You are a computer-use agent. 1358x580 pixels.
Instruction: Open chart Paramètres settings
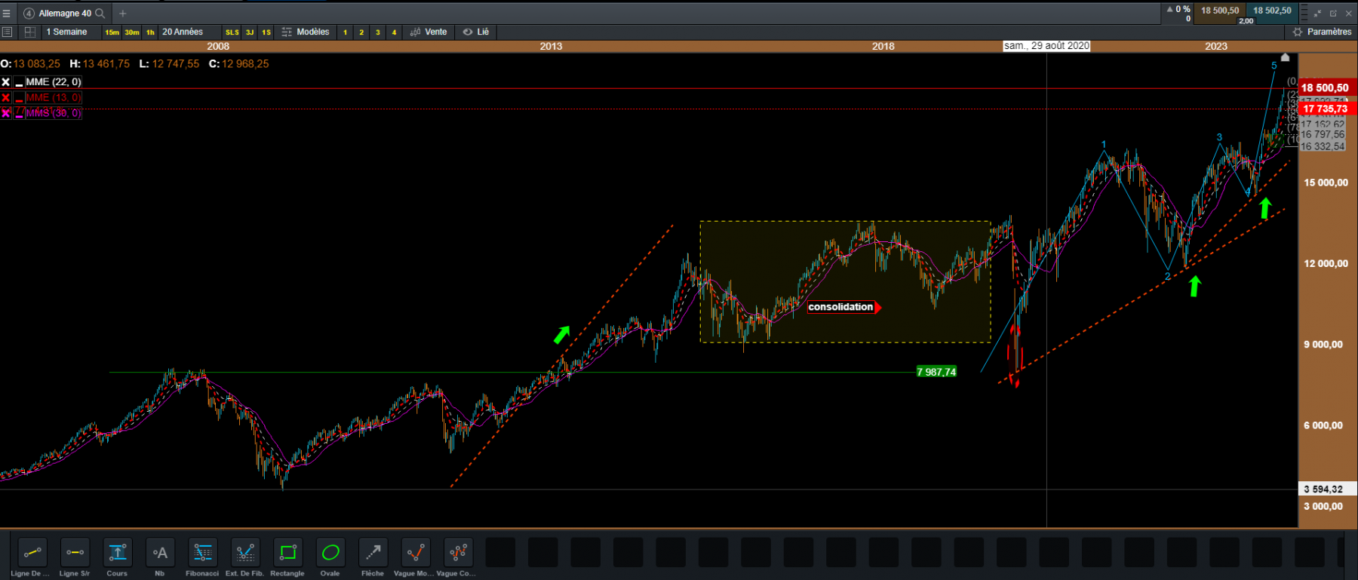(x=1323, y=32)
